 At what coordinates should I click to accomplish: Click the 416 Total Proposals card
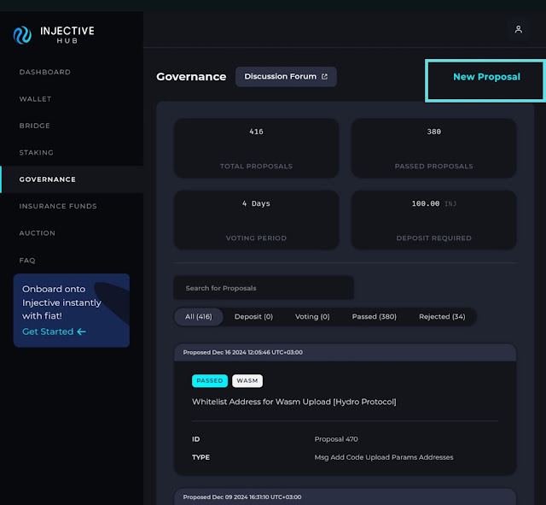click(256, 148)
